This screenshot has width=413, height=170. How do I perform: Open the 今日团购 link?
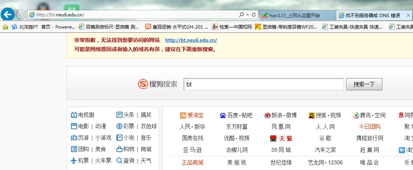[x=369, y=127]
